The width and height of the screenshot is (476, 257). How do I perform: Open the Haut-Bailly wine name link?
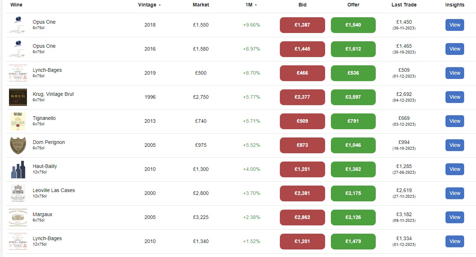coord(45,166)
